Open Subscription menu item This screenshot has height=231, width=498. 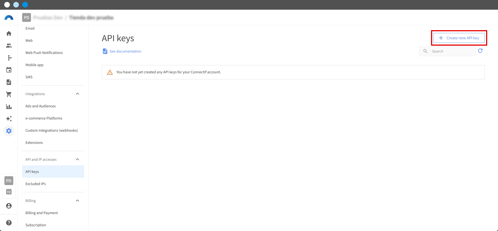click(x=53, y=225)
